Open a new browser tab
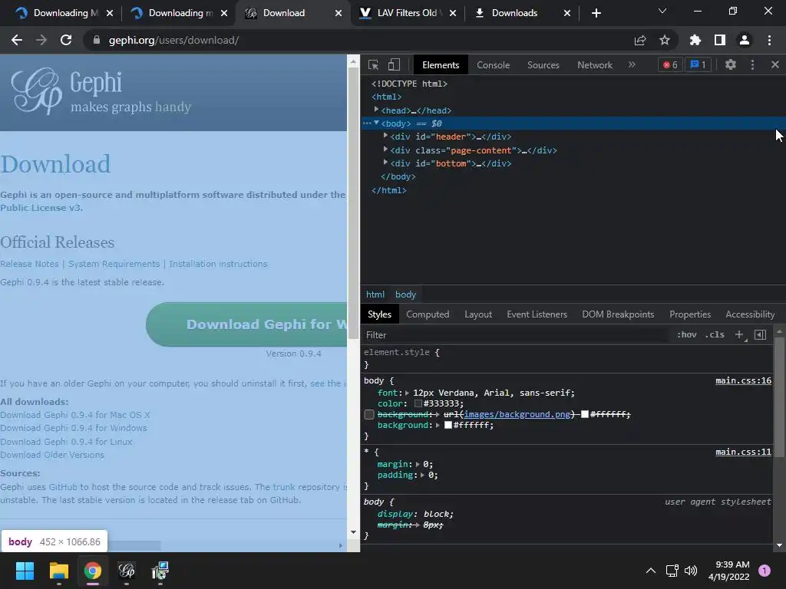786x589 pixels. pos(596,13)
